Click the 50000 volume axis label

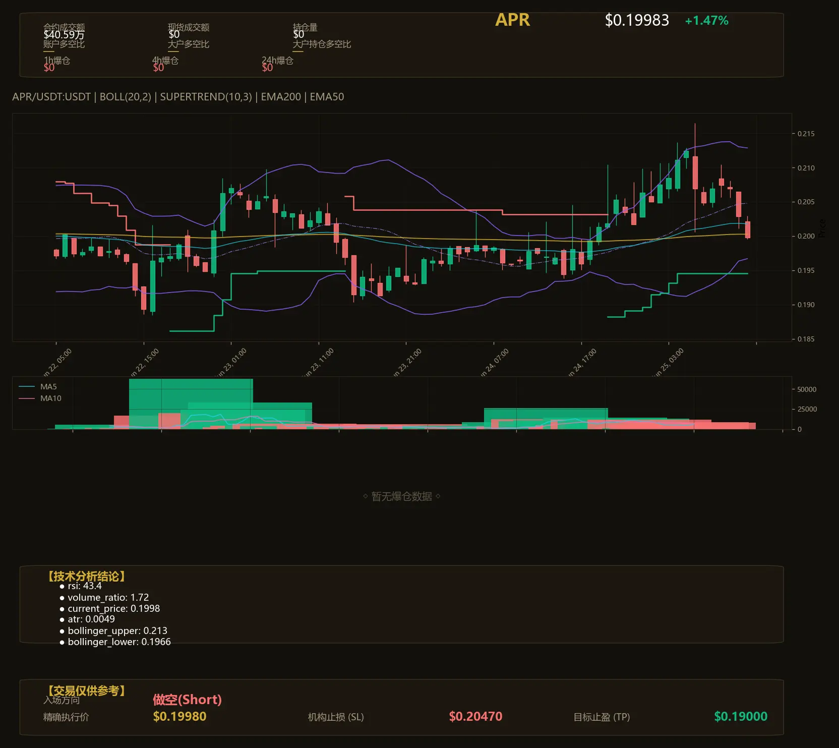(807, 389)
